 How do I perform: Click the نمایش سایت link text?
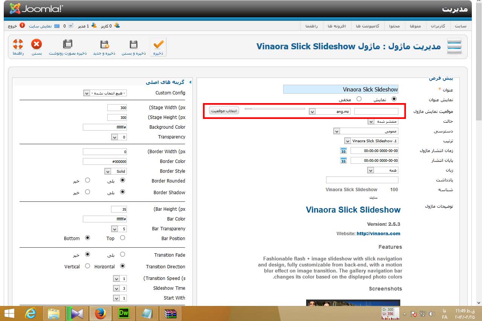coord(40,26)
